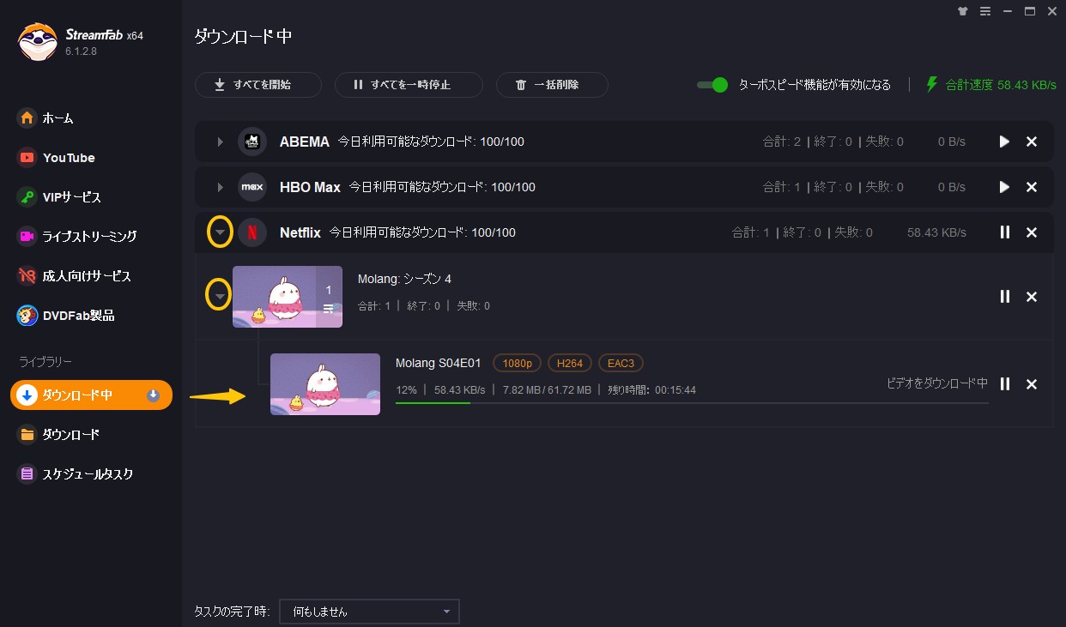Toggle the ターボスピード機能 switch
Viewport: 1066px width, 627px height.
click(712, 85)
